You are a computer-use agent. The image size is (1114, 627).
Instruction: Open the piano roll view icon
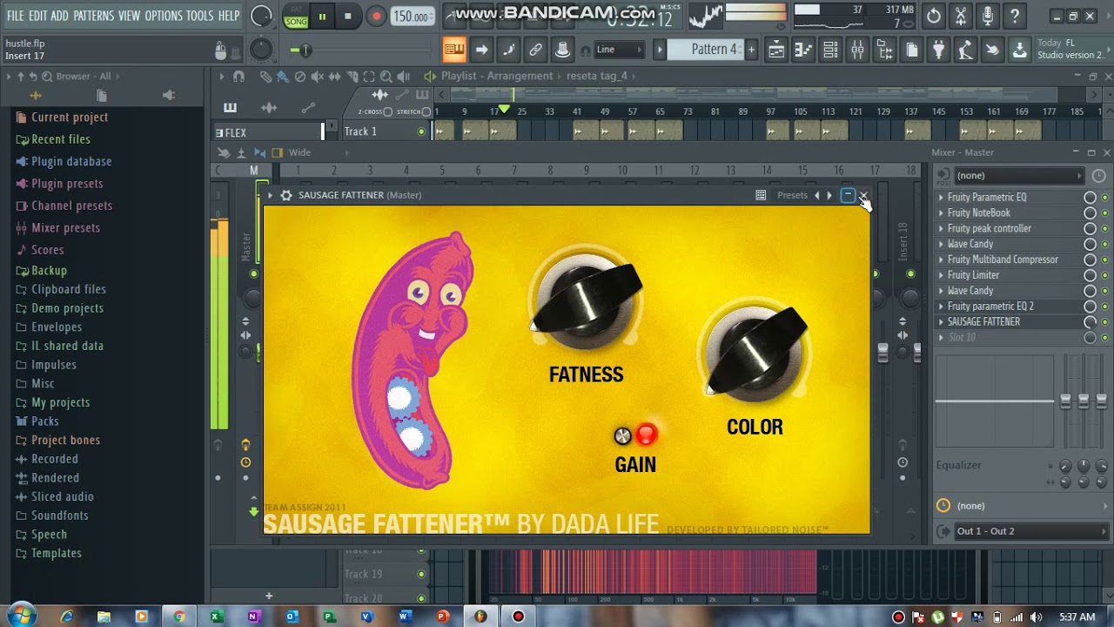pos(803,50)
